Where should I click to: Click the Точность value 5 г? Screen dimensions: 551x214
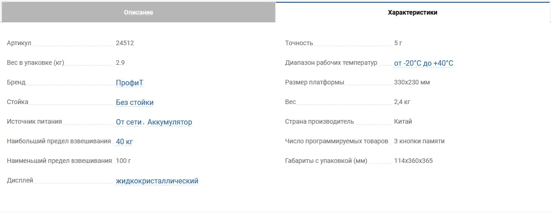tap(398, 43)
